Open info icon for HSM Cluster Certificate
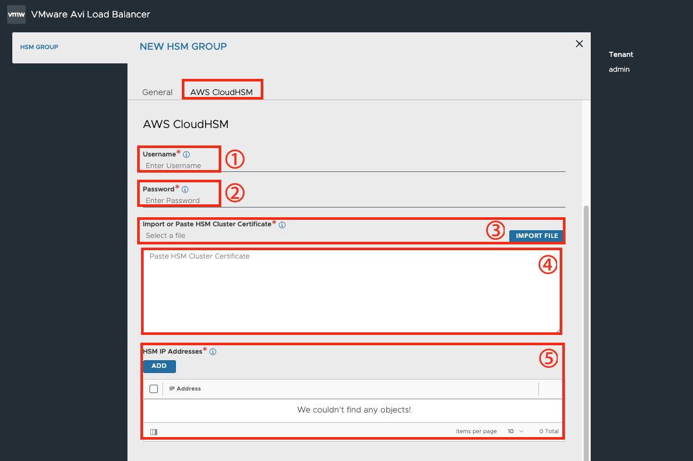The image size is (693, 461). click(282, 225)
